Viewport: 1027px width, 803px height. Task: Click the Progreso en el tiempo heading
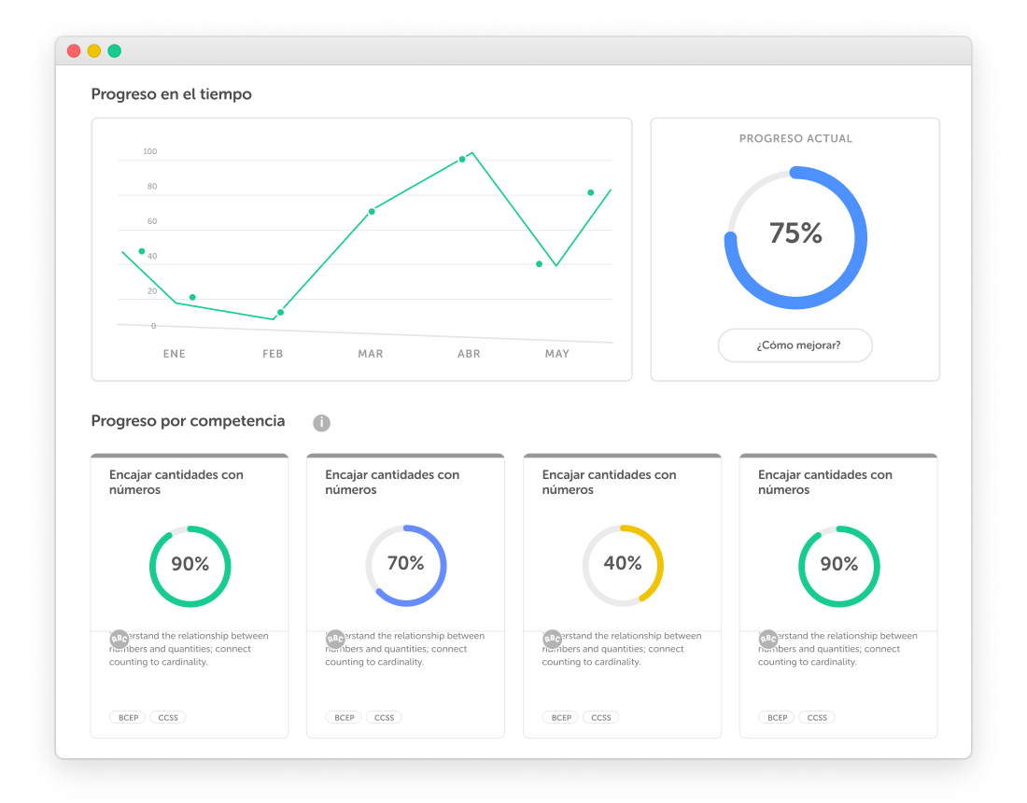coord(172,94)
